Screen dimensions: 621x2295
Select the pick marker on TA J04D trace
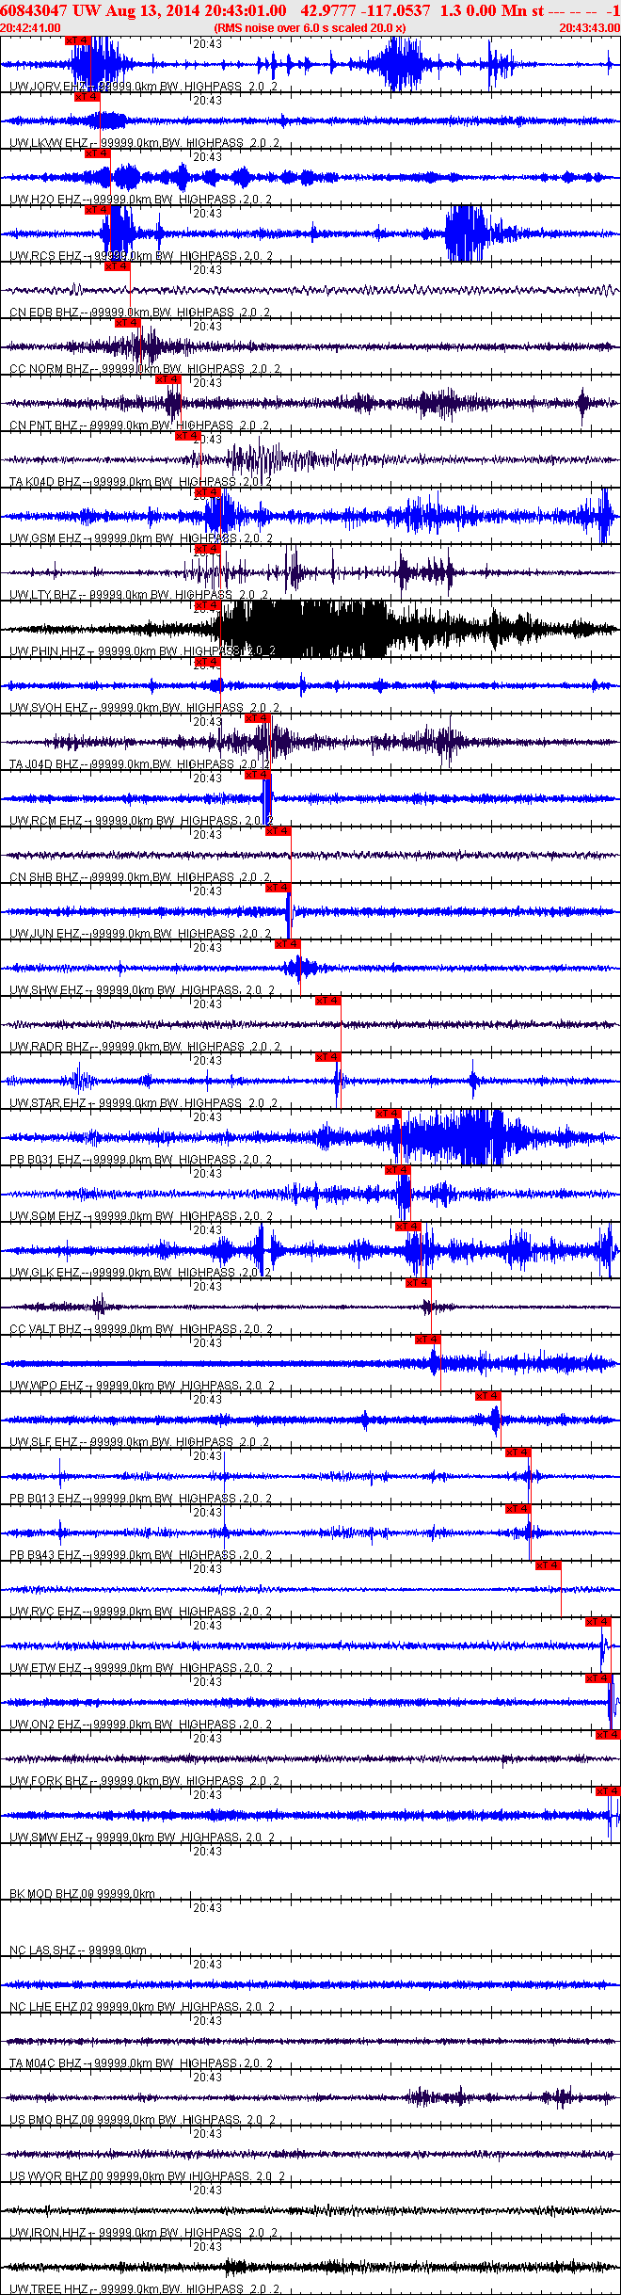258,718
